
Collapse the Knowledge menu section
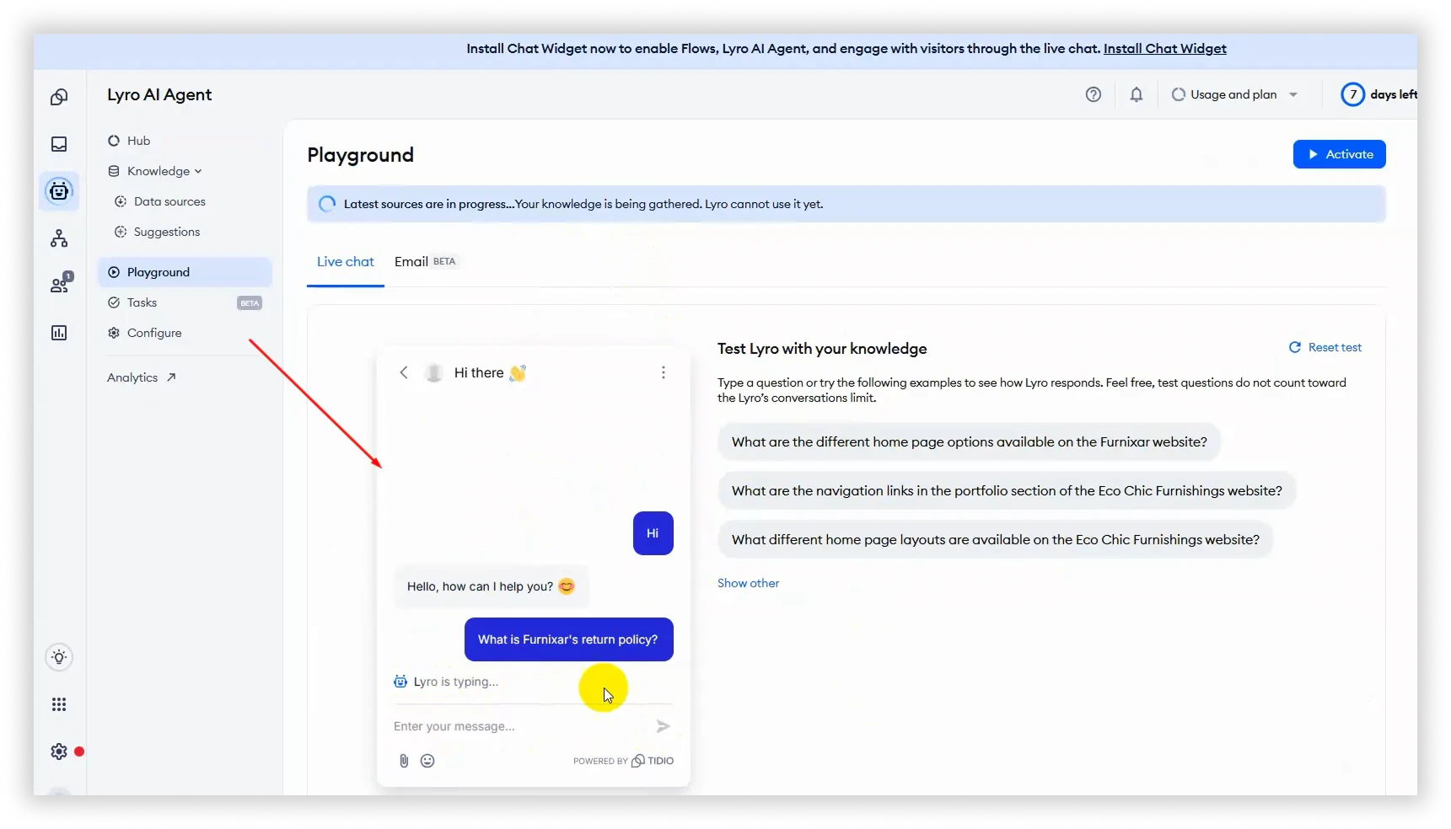tap(164, 171)
